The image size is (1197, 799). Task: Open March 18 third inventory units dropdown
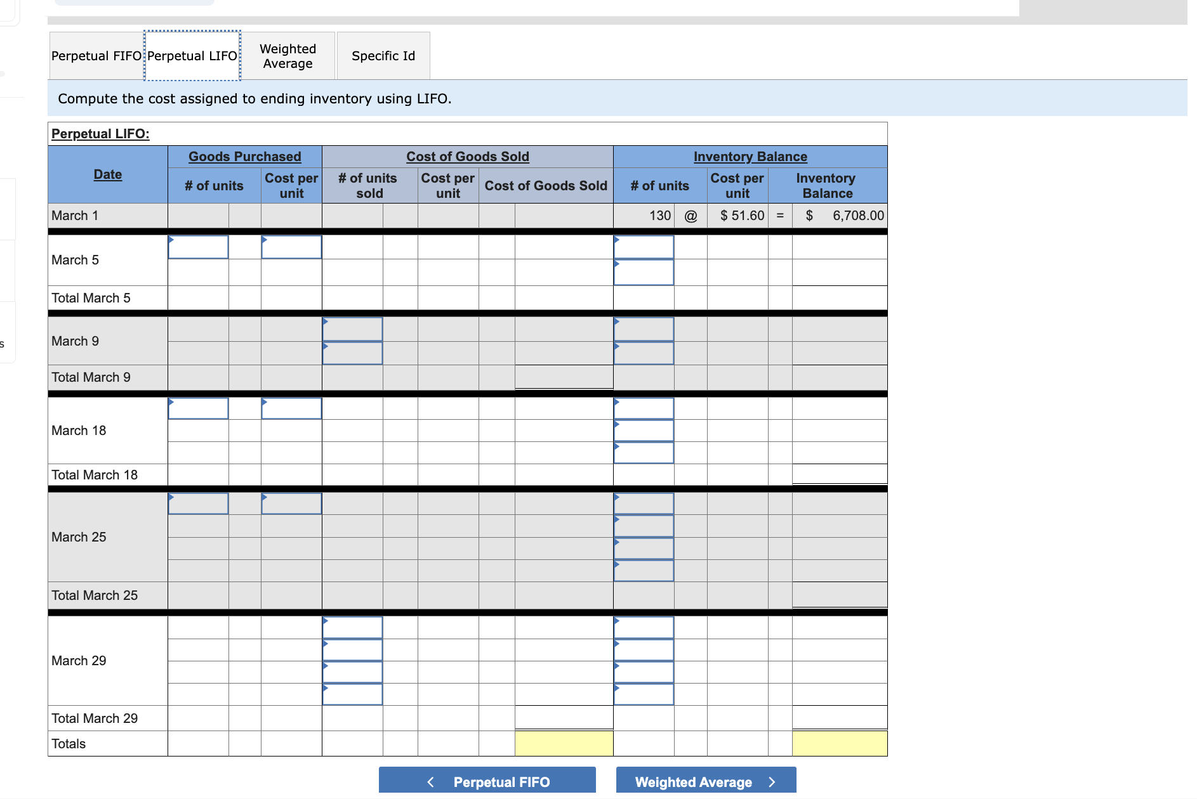coord(644,453)
